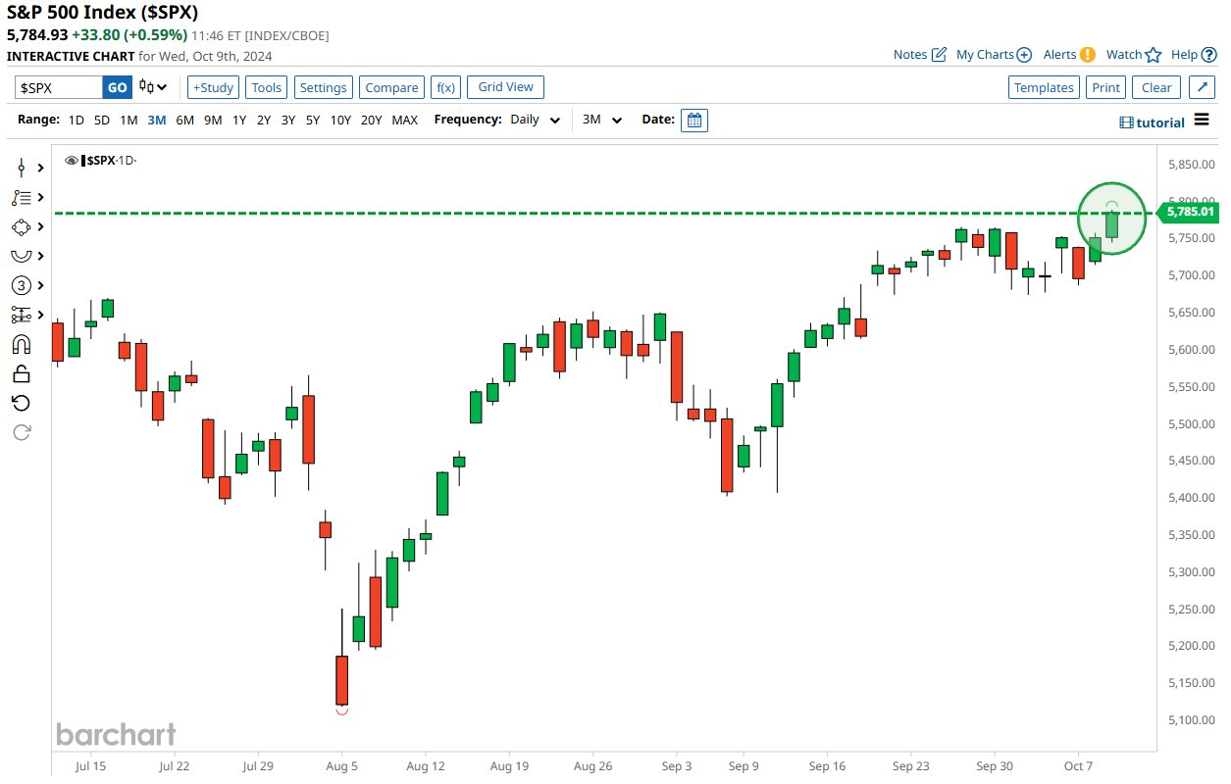Select the 5Y range
This screenshot has width=1231, height=784.
pos(313,120)
